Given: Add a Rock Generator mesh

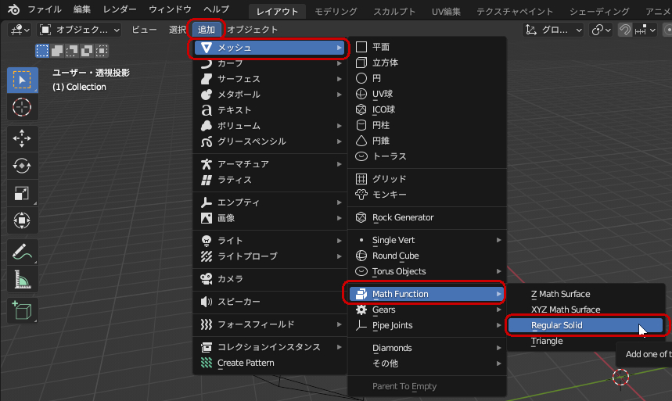Looking at the screenshot, I should (x=427, y=217).
